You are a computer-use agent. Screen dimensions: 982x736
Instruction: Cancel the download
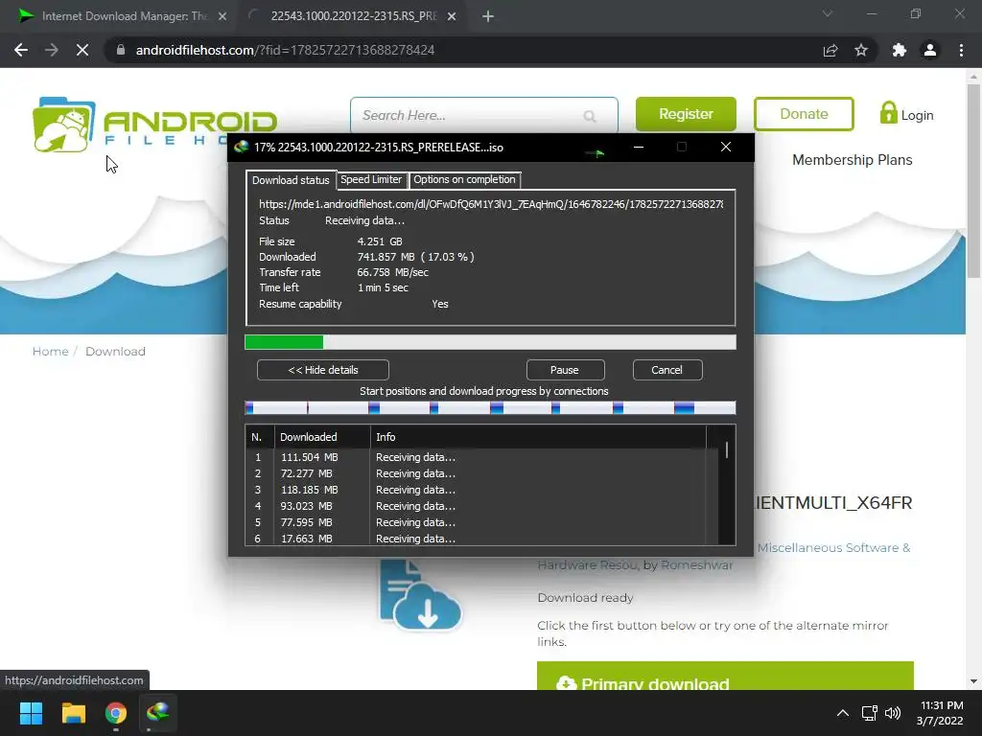coord(667,370)
